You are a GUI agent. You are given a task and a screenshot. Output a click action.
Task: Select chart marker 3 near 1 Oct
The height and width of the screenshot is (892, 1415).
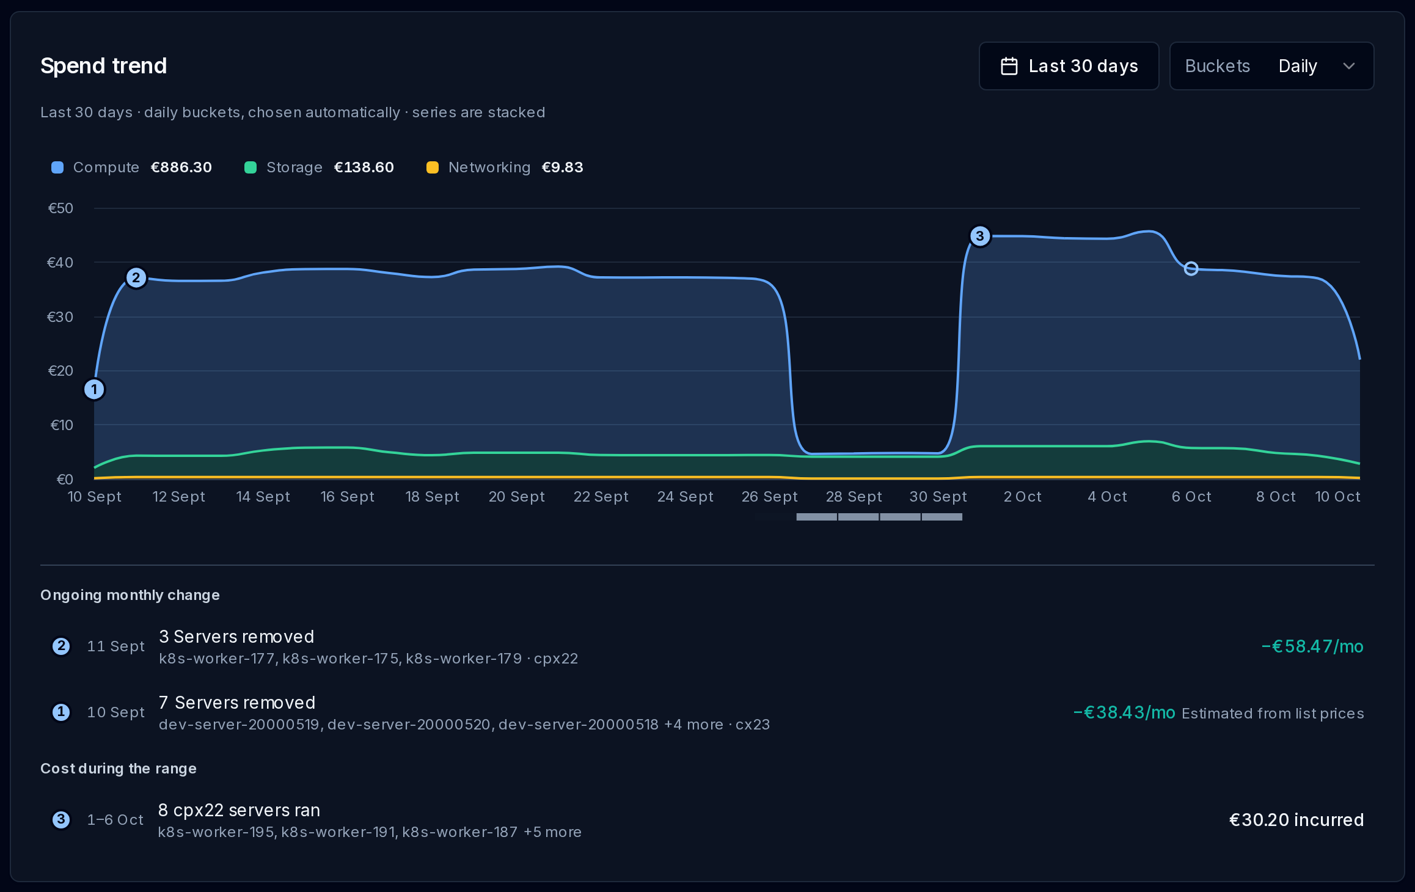(x=980, y=236)
